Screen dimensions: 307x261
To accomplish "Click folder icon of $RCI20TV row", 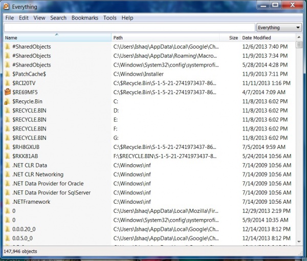I will point(7,83).
